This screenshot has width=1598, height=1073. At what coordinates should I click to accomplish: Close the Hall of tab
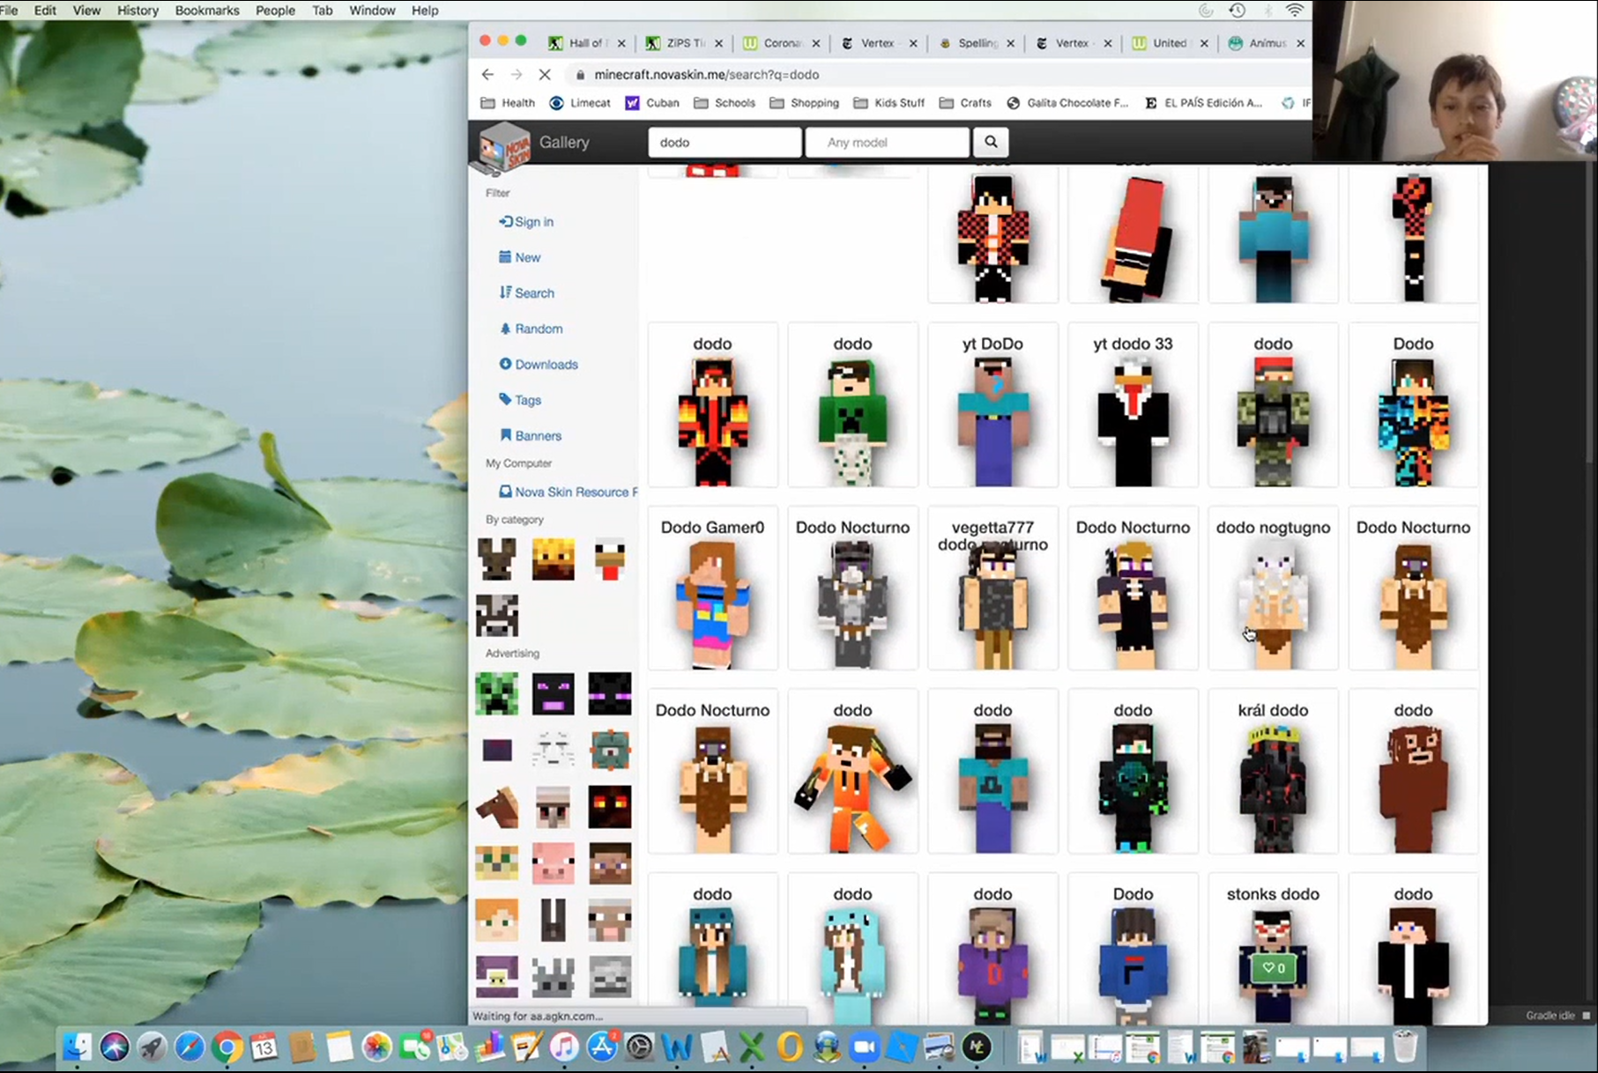point(621,43)
